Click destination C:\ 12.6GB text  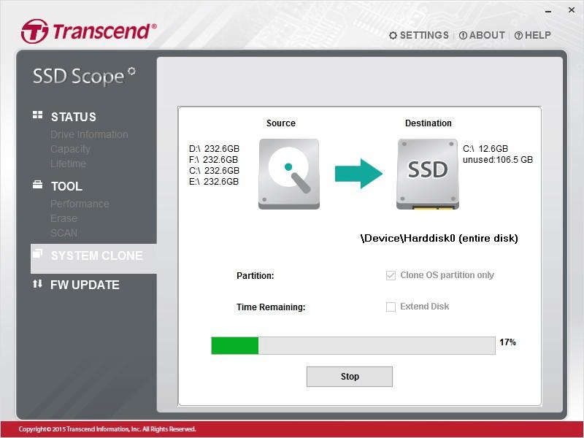point(485,149)
